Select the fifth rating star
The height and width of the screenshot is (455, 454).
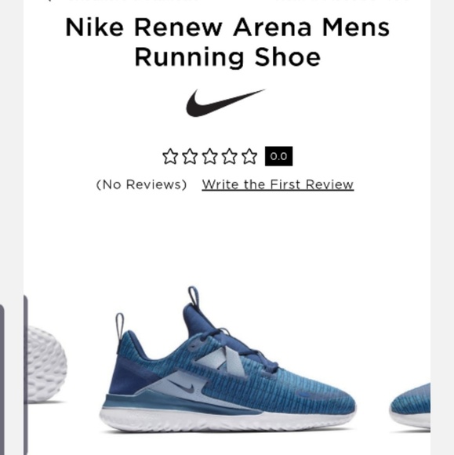[x=249, y=156]
